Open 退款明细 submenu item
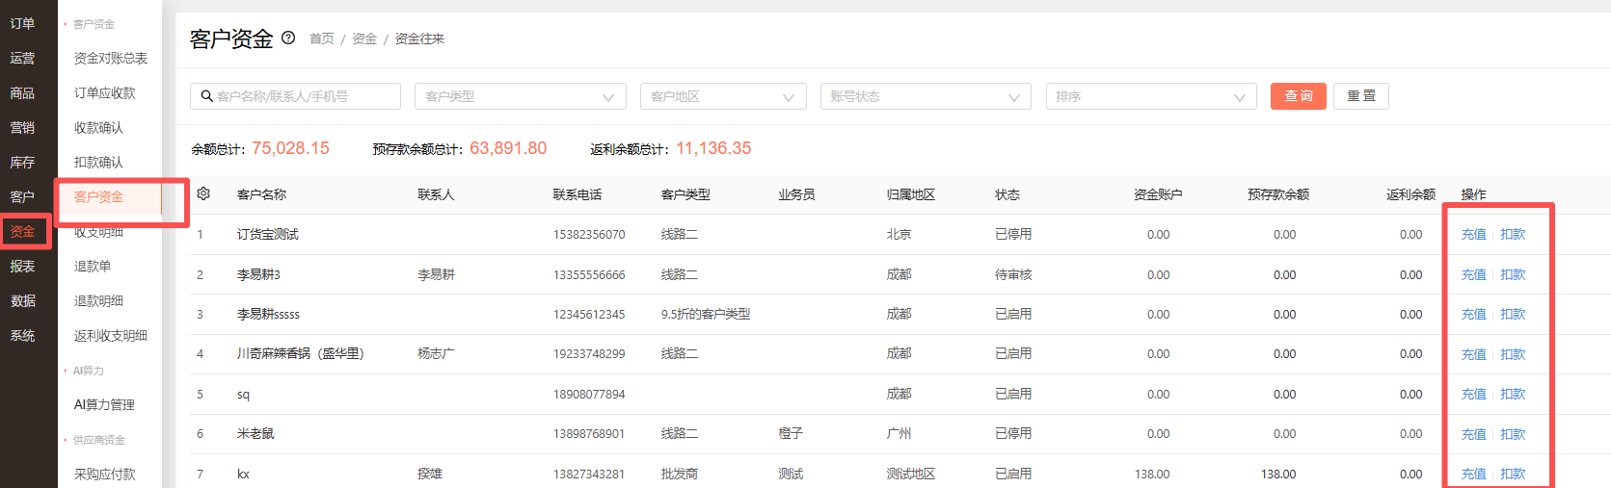This screenshot has width=1611, height=488. point(98,301)
